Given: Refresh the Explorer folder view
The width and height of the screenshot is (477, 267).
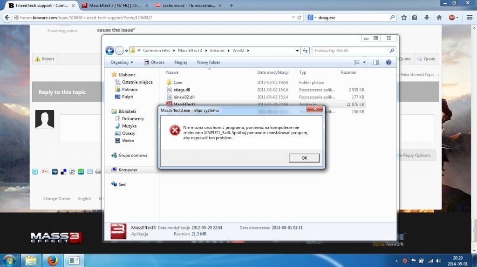Looking at the screenshot, I should click(305, 51).
